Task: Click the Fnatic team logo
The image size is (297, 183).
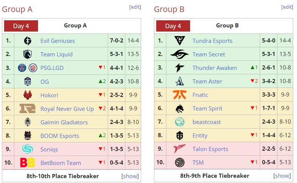Action: 180,95
